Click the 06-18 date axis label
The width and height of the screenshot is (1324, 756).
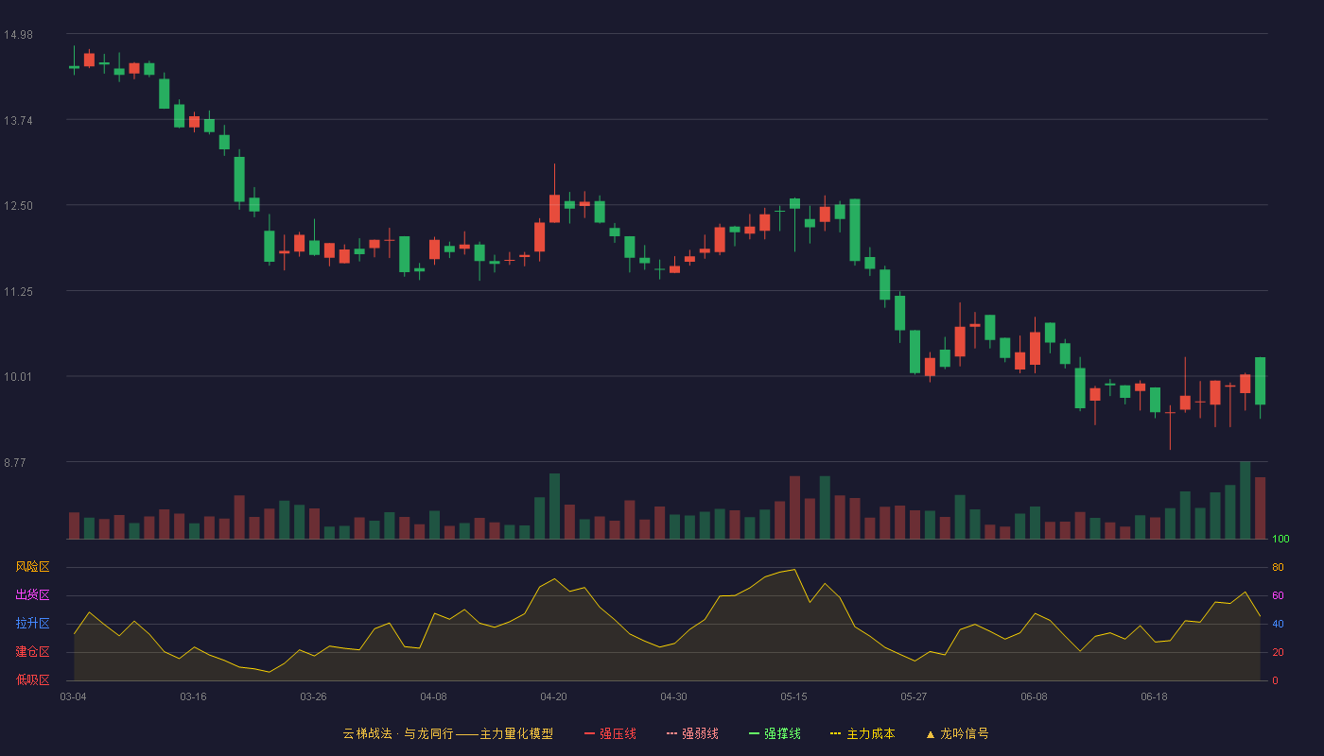[x=1154, y=696]
